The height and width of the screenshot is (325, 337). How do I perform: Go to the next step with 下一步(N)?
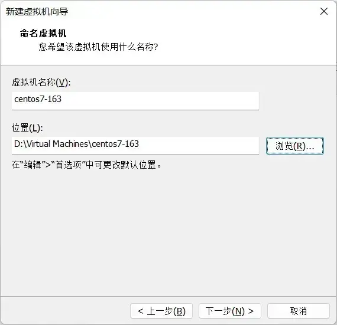tap(230, 311)
